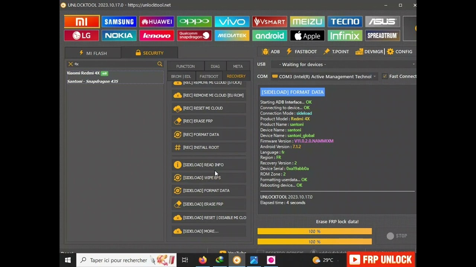Go to the META tab

click(x=238, y=66)
